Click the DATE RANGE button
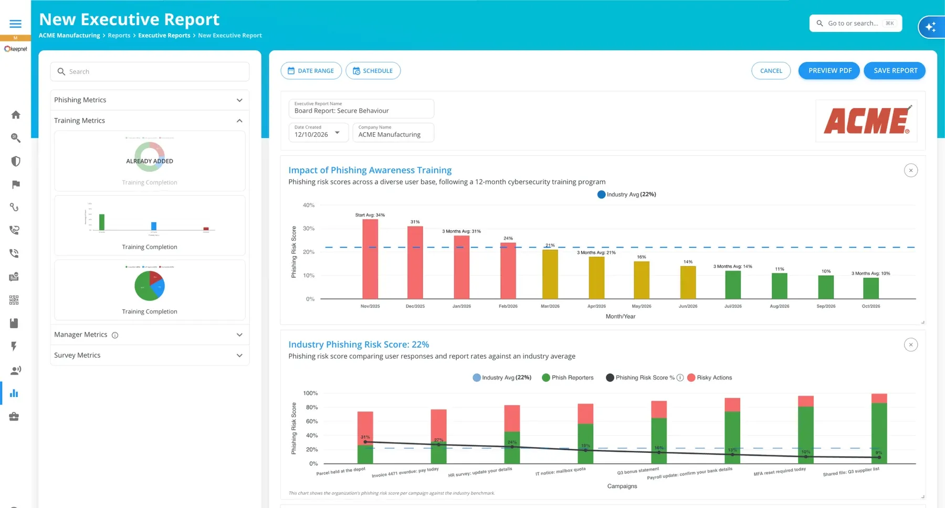Image resolution: width=945 pixels, height=508 pixels. 311,71
